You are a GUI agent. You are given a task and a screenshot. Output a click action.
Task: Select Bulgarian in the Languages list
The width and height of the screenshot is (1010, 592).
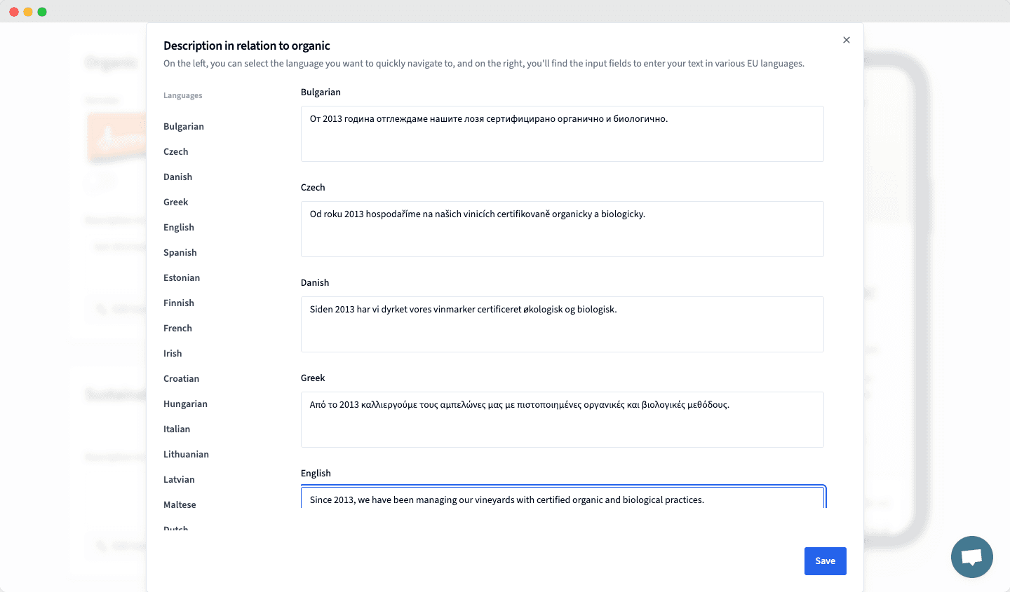point(184,126)
